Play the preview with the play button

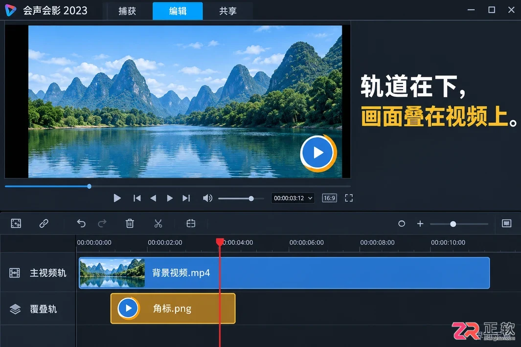tap(117, 198)
